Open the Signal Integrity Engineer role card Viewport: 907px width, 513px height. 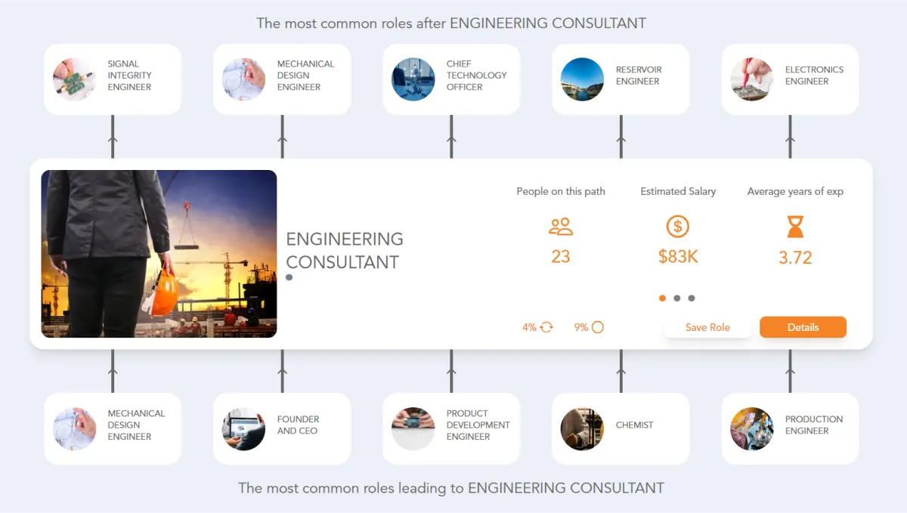click(x=113, y=79)
